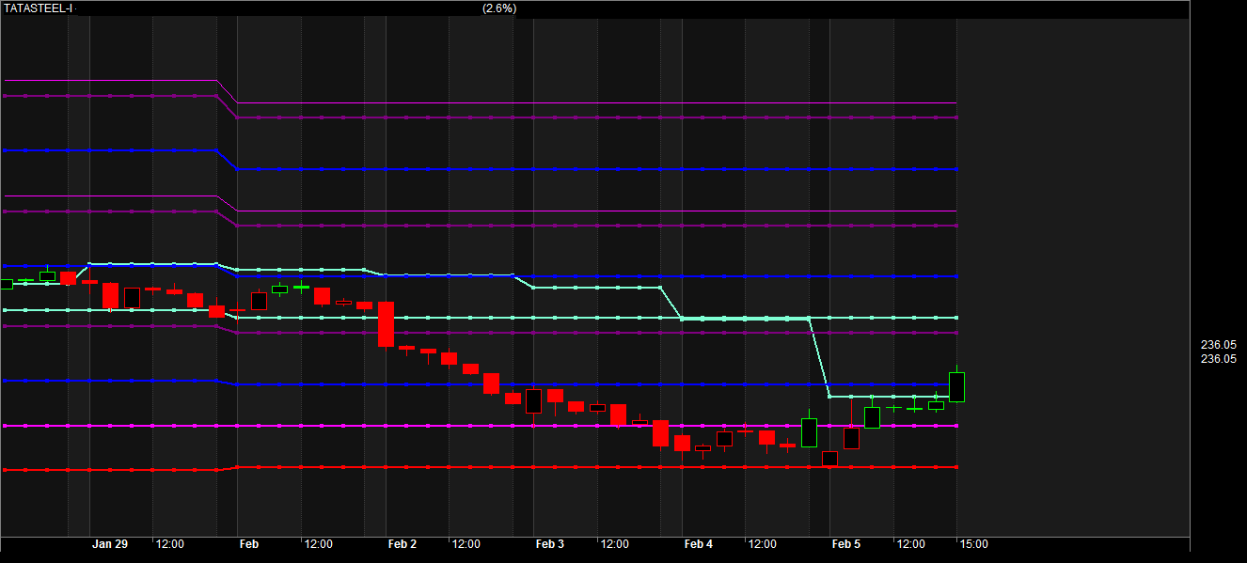The image size is (1247, 563).
Task: Select the bottom red horizontal level line
Action: click(480, 467)
